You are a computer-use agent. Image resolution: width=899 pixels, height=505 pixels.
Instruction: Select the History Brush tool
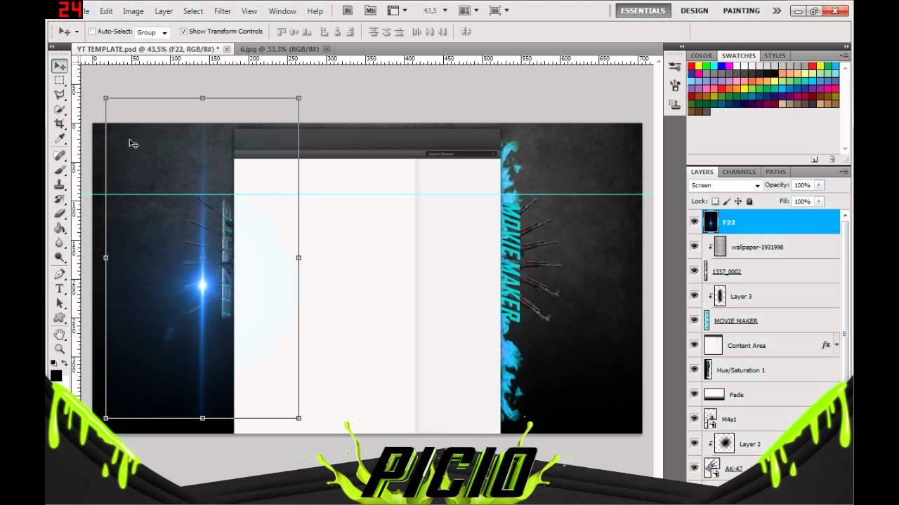coord(60,199)
